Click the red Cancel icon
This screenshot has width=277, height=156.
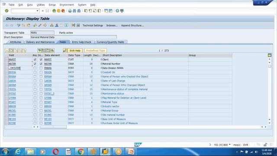[x=63, y=11]
